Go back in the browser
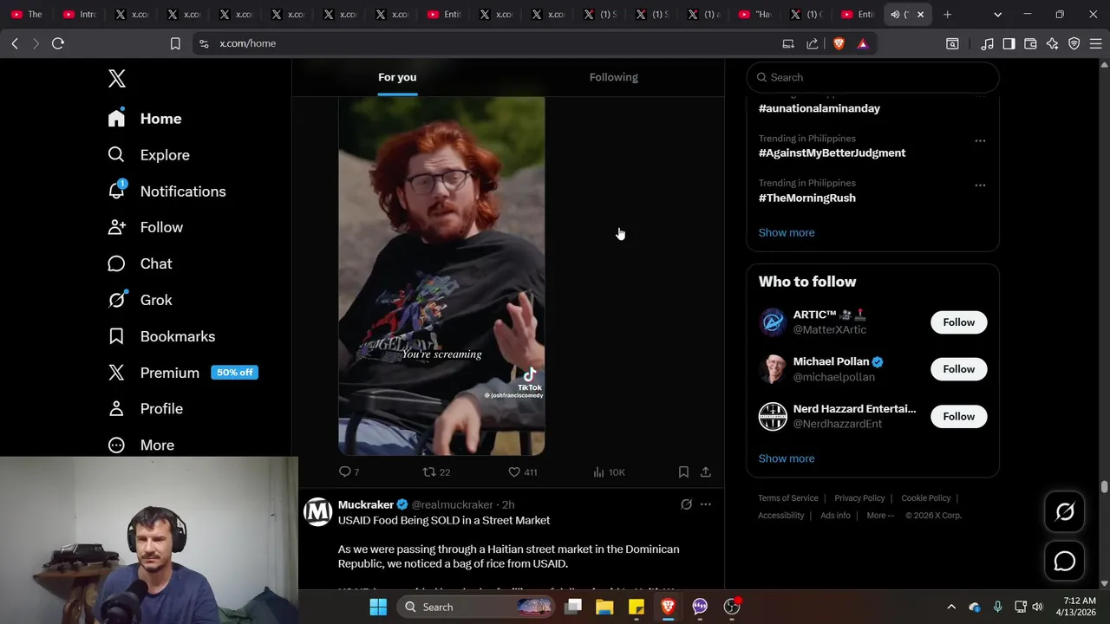 15,43
